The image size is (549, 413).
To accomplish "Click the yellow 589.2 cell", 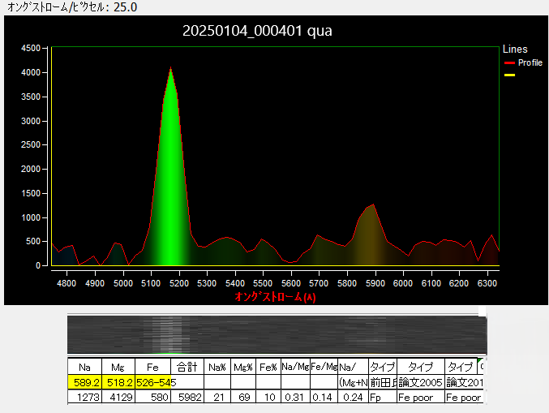I will click(x=85, y=382).
